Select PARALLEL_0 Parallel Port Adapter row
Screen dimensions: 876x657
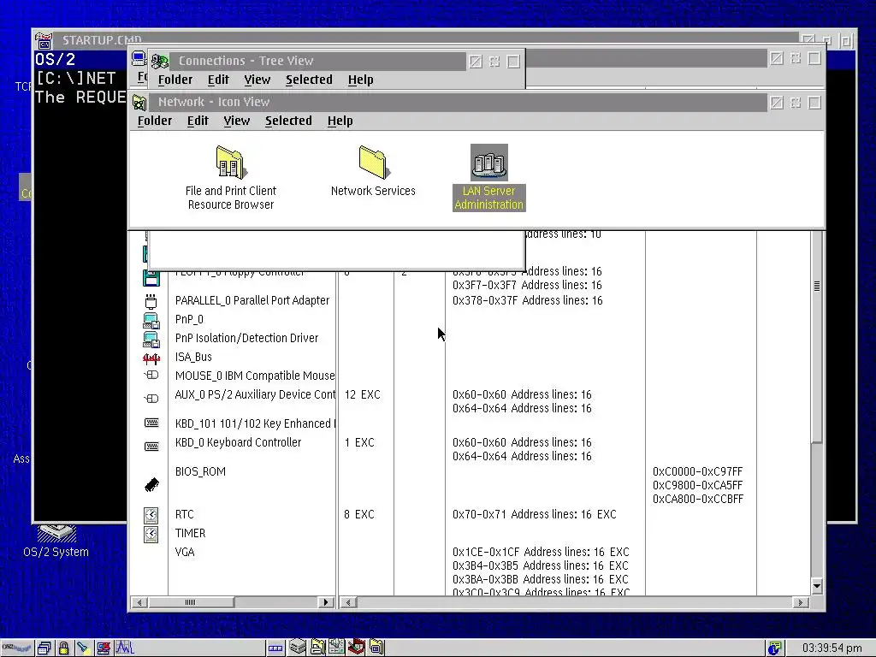[252, 300]
